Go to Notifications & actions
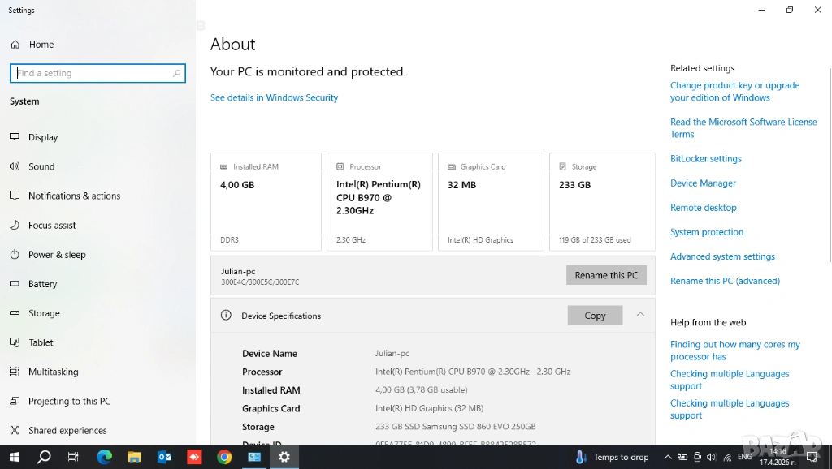 pos(74,196)
